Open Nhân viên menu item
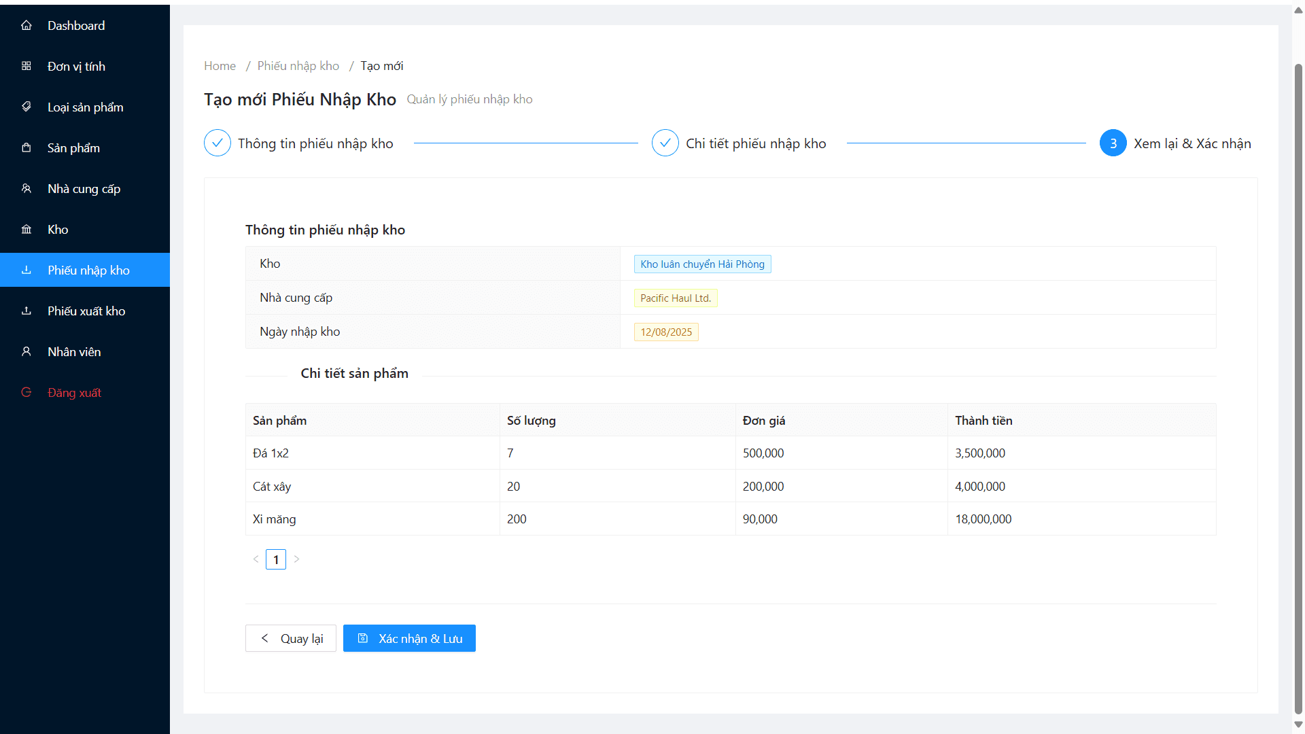The height and width of the screenshot is (734, 1305). [x=74, y=352]
